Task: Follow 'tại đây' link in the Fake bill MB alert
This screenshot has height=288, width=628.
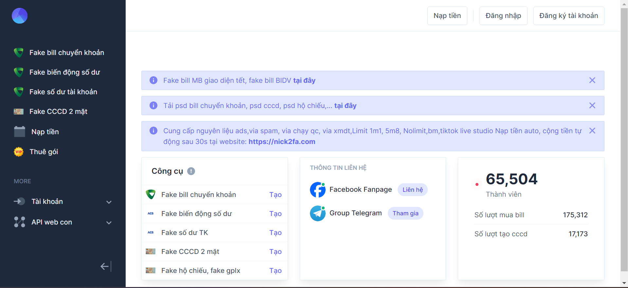Action: [304, 81]
